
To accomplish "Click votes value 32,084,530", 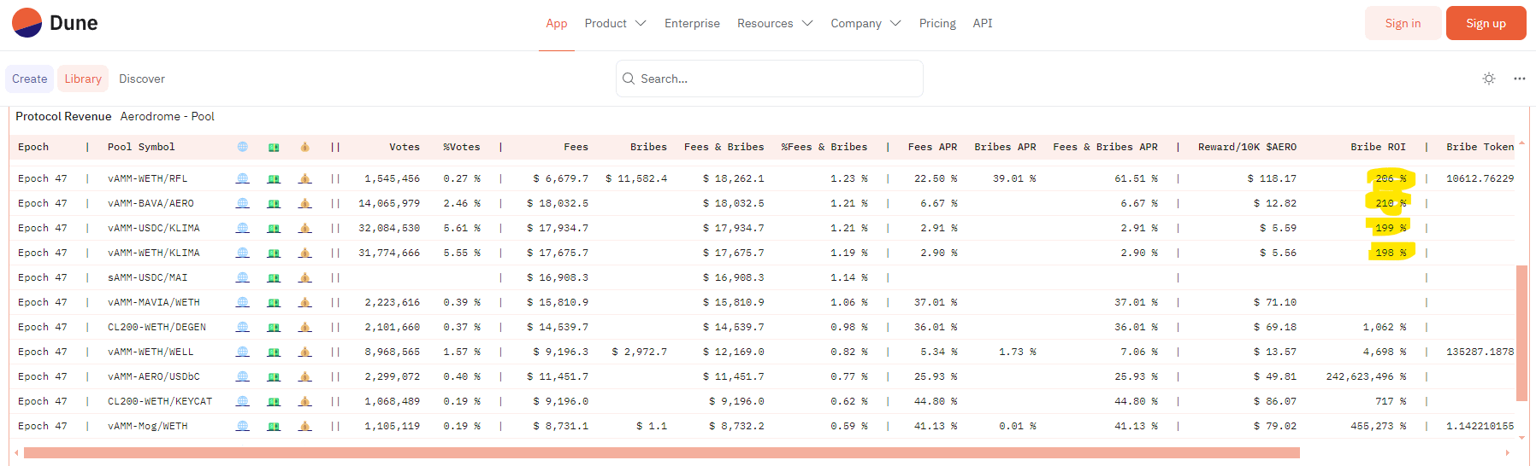I will tap(389, 228).
